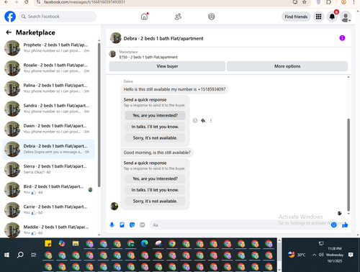This screenshot has width=360, height=272.
Task: Send first 'Yes, are you interested?' quick reply
Action: pos(155,115)
